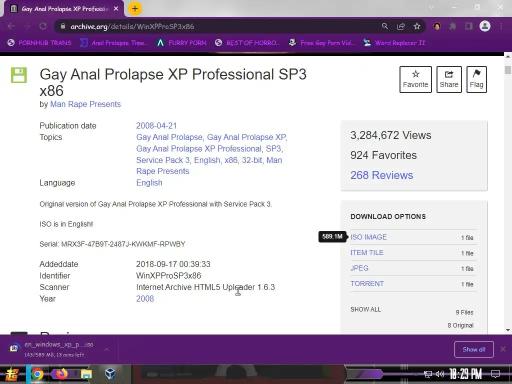
Task: Bookmark this page with the star icon
Action: click(417, 26)
